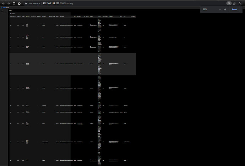Expand the sidebar item with the chevron

tap(7, 12)
